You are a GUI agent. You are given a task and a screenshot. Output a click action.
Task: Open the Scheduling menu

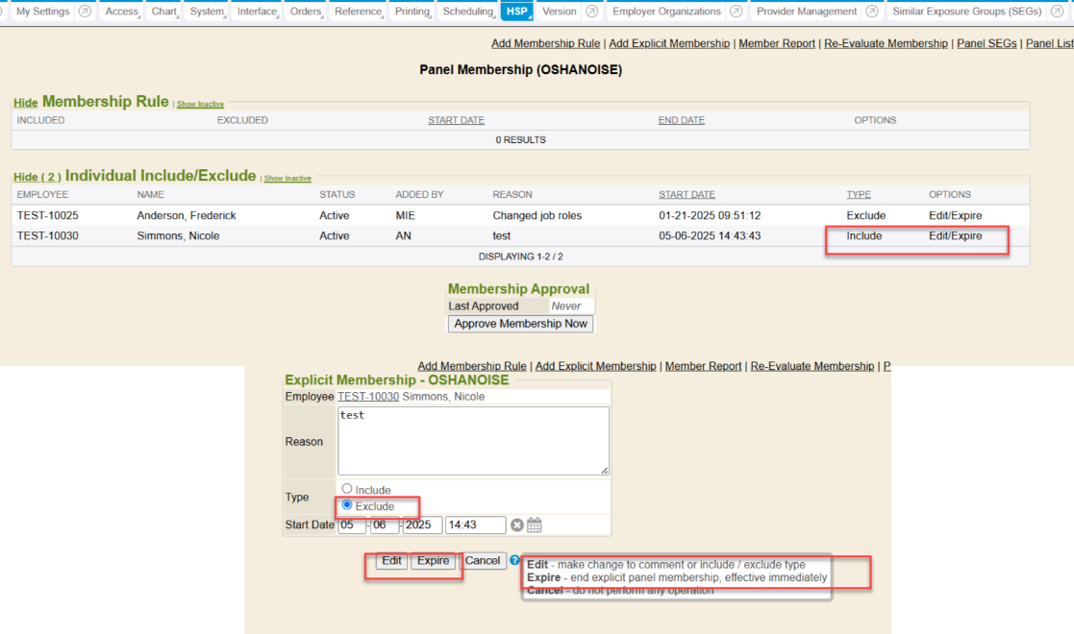(467, 12)
